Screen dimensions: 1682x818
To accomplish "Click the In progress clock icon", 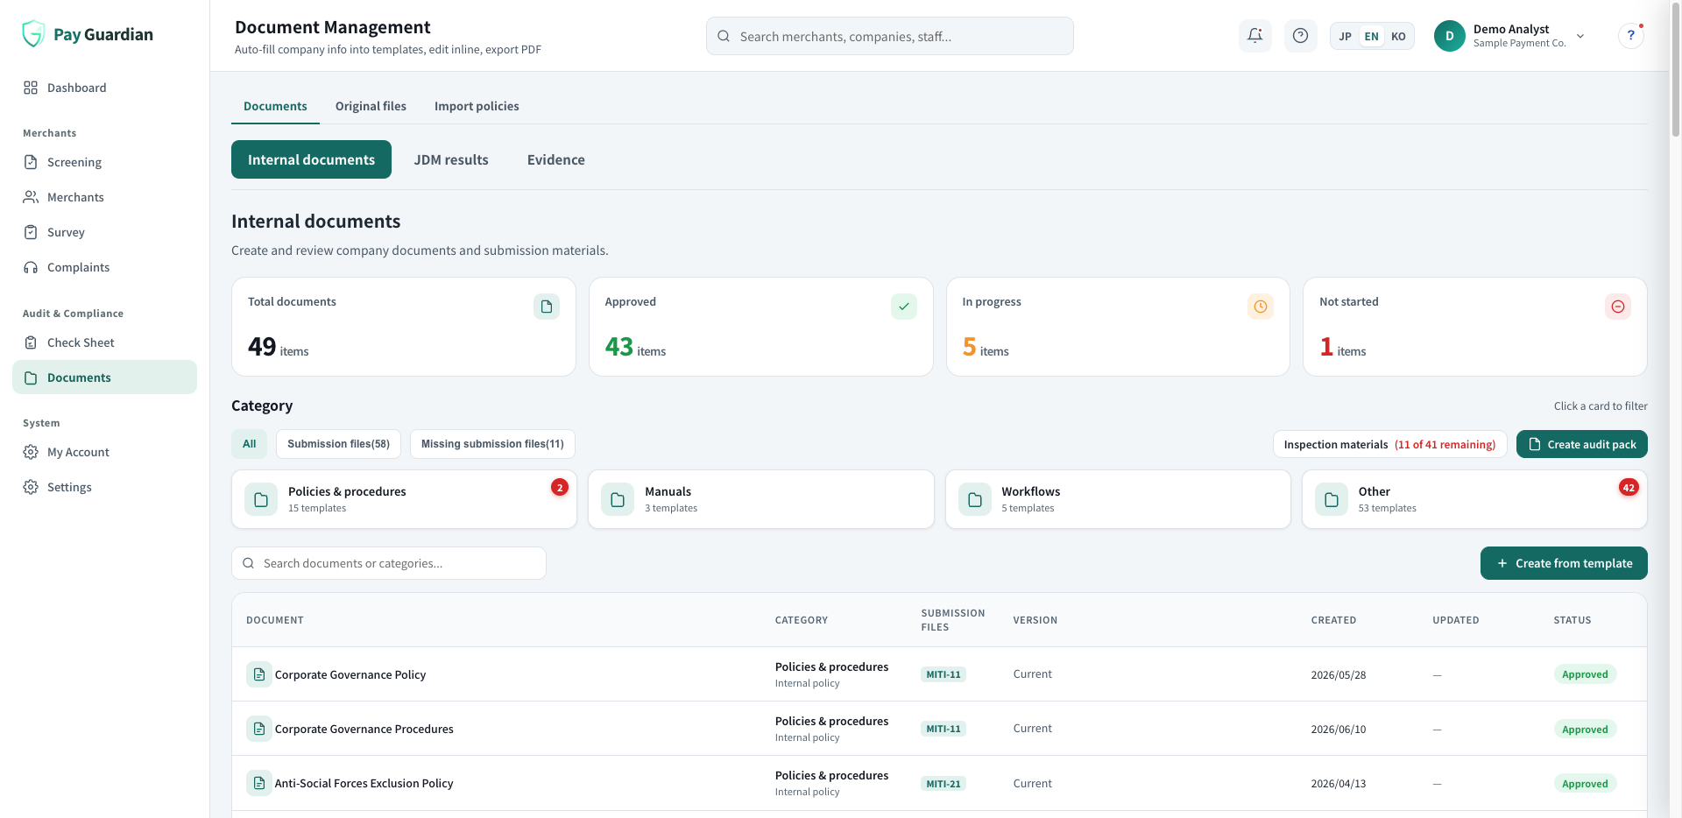I will point(1261,307).
